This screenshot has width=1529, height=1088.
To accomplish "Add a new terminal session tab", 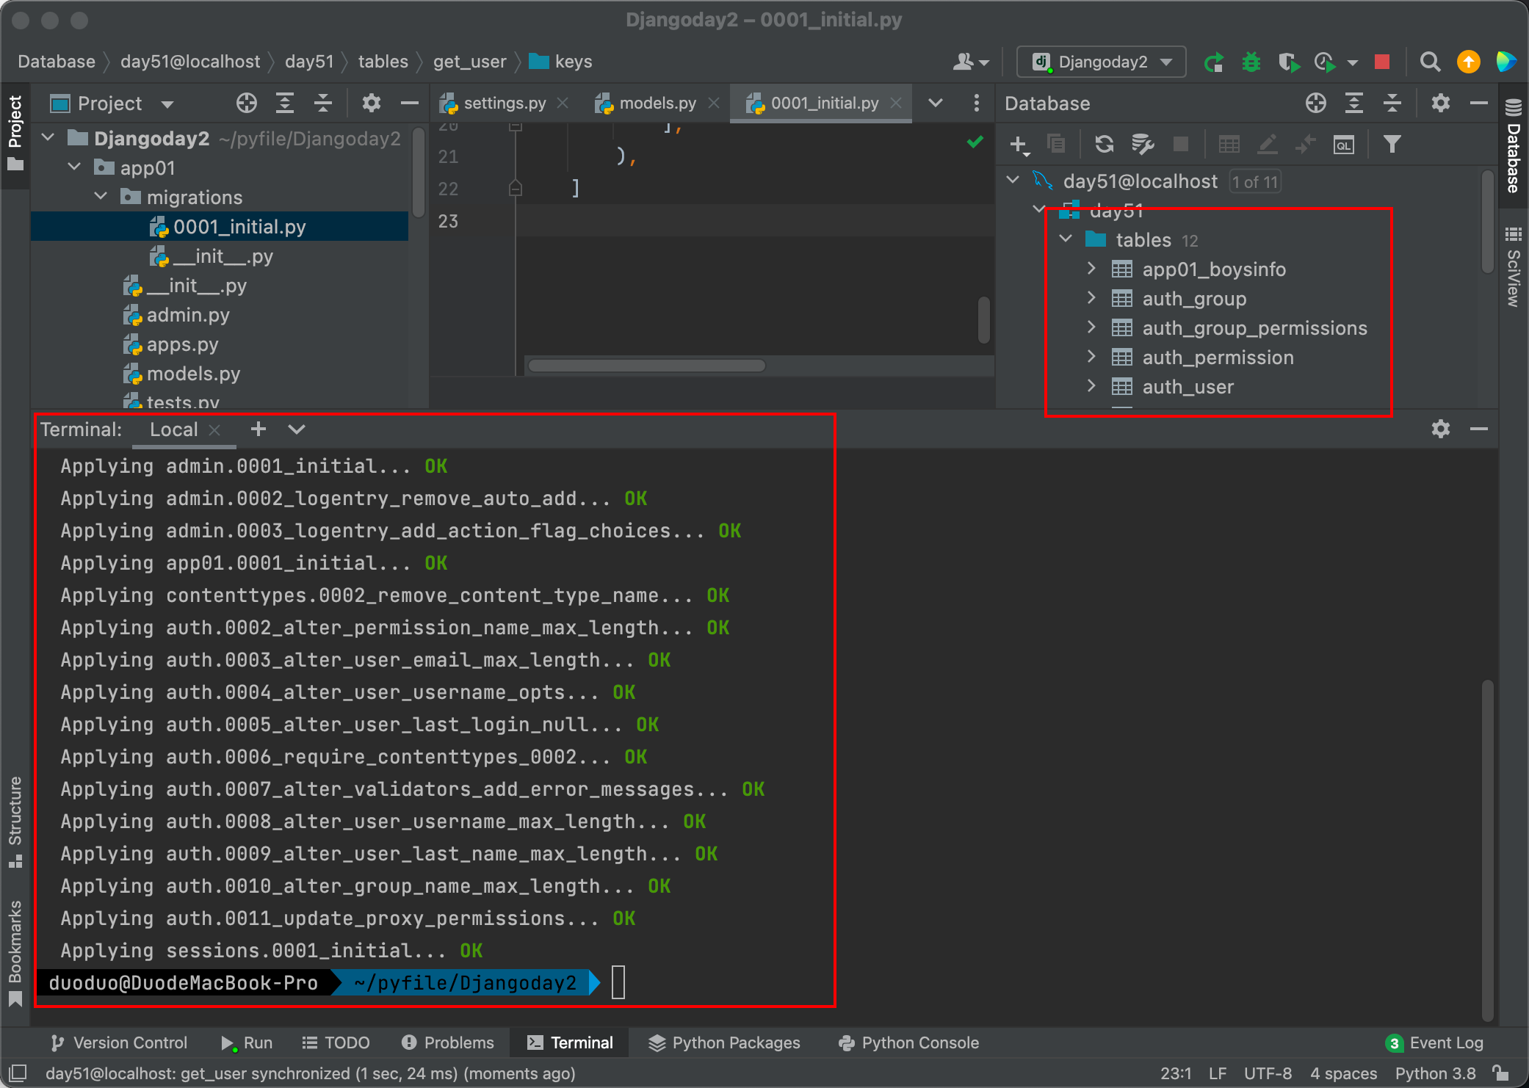I will [258, 429].
